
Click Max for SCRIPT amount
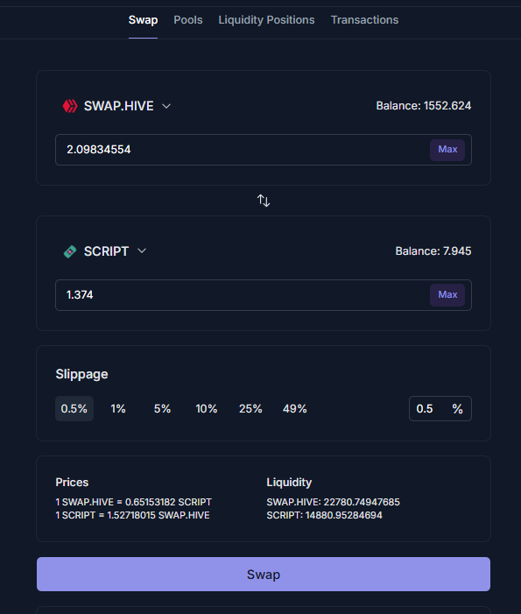point(447,295)
